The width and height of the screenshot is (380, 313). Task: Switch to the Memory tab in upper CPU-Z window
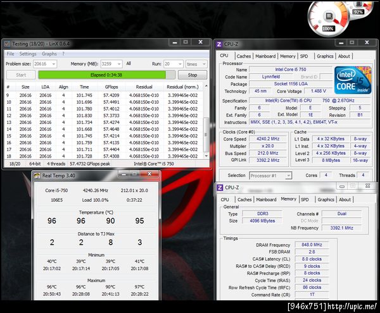288,56
